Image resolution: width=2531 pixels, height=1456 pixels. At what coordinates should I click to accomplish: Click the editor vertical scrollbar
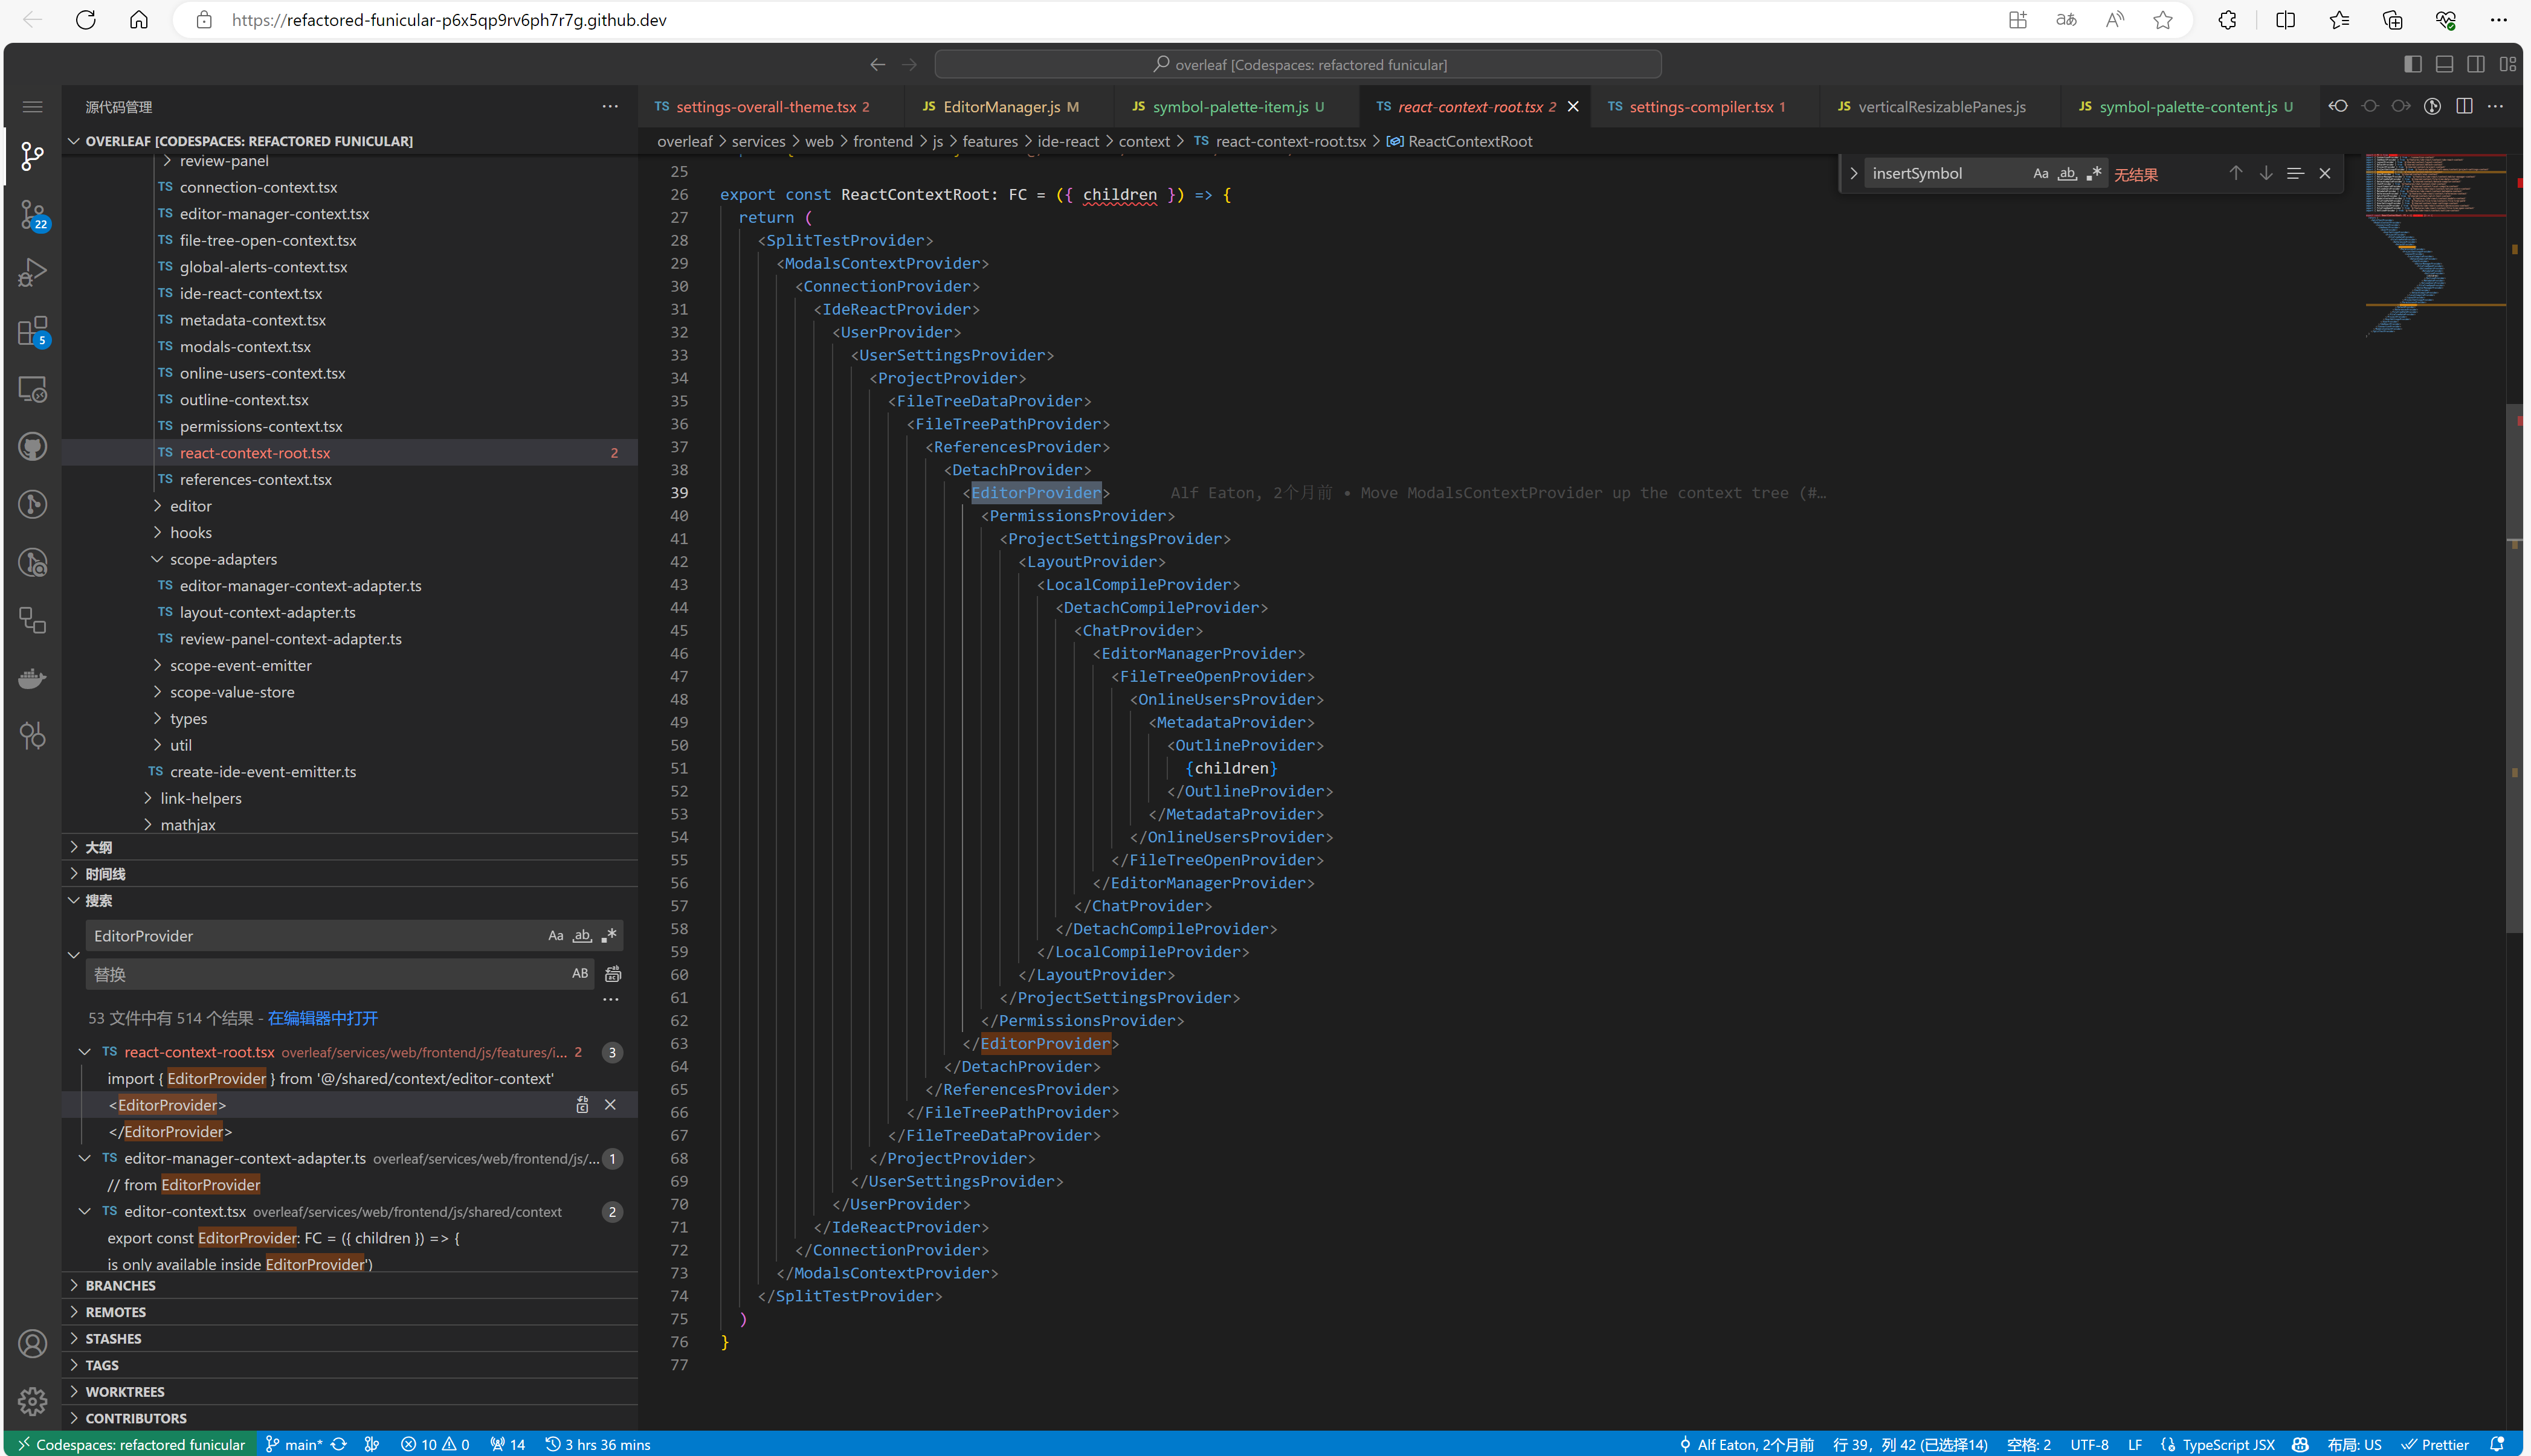click(2514, 668)
